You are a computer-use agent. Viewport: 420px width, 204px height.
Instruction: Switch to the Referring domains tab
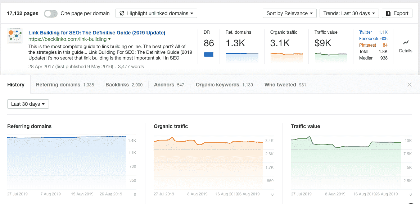coord(65,85)
